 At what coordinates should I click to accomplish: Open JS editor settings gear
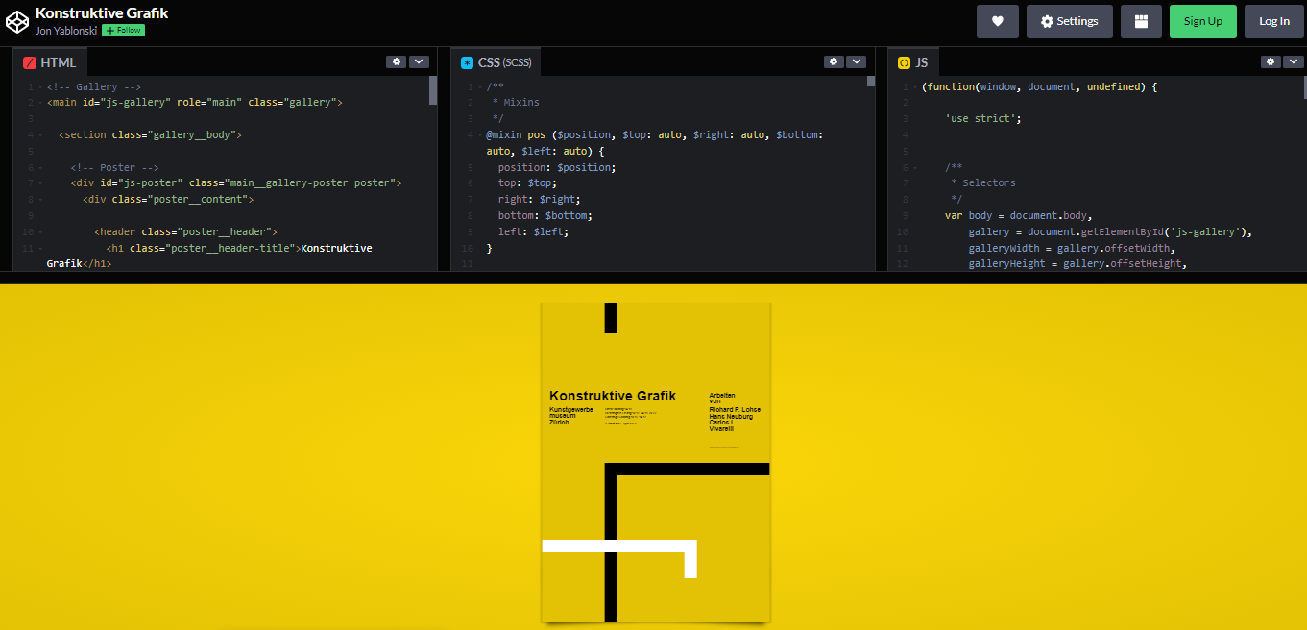(x=1271, y=61)
